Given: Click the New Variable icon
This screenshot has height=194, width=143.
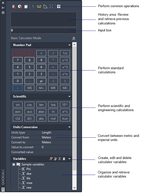Looking at the screenshot, I should point(51,159).
